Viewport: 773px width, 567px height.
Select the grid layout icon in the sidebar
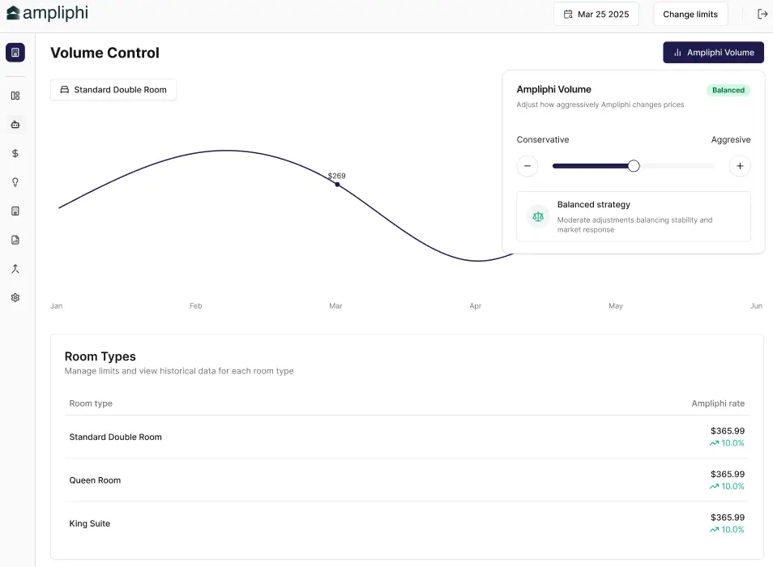(15, 95)
